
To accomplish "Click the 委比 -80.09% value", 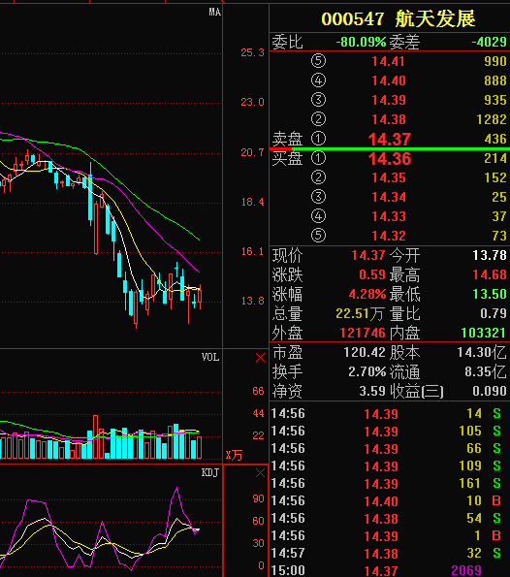I will click(361, 42).
